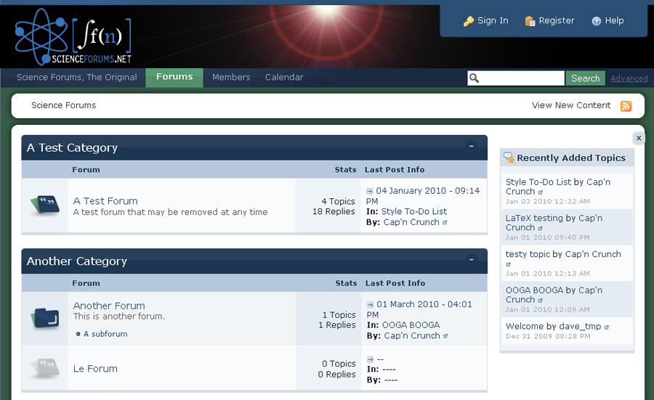Click profile icon after Cap'n Crunch in Another Forum row
Image resolution: width=654 pixels, height=400 pixels.
[445, 336]
